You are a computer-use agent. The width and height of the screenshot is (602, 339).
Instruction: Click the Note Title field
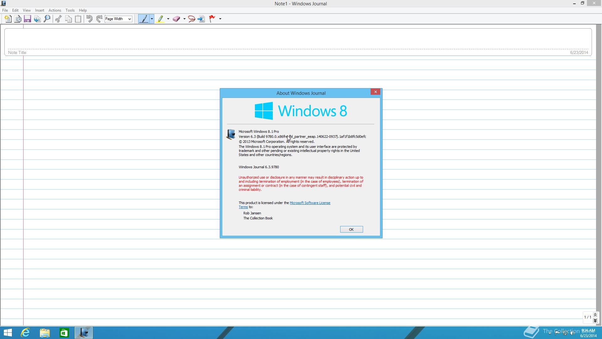tap(298, 42)
